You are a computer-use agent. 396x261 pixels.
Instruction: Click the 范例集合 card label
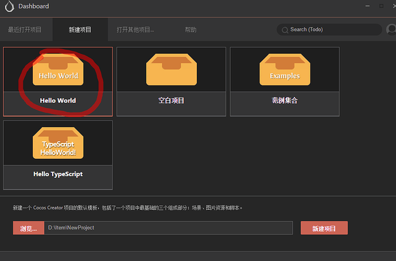[285, 100]
